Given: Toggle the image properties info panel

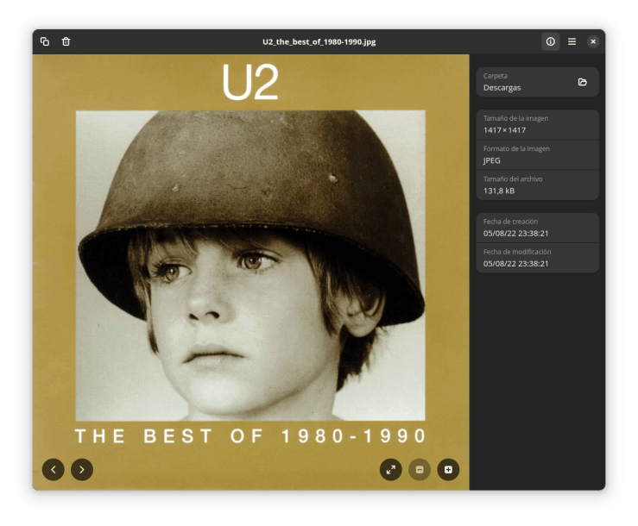Looking at the screenshot, I should point(550,41).
